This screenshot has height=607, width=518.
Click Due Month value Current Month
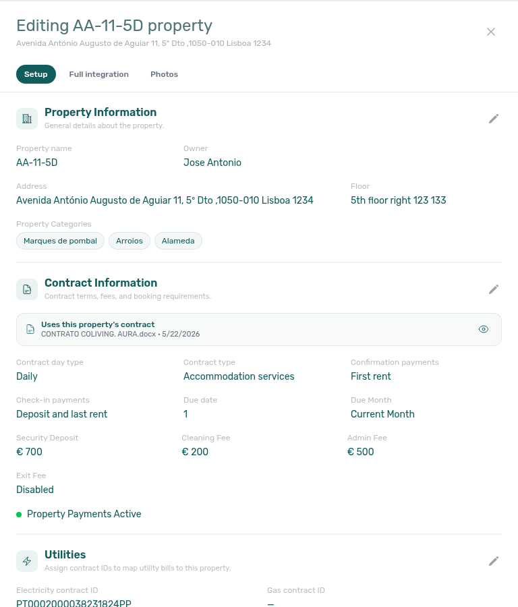tap(382, 414)
